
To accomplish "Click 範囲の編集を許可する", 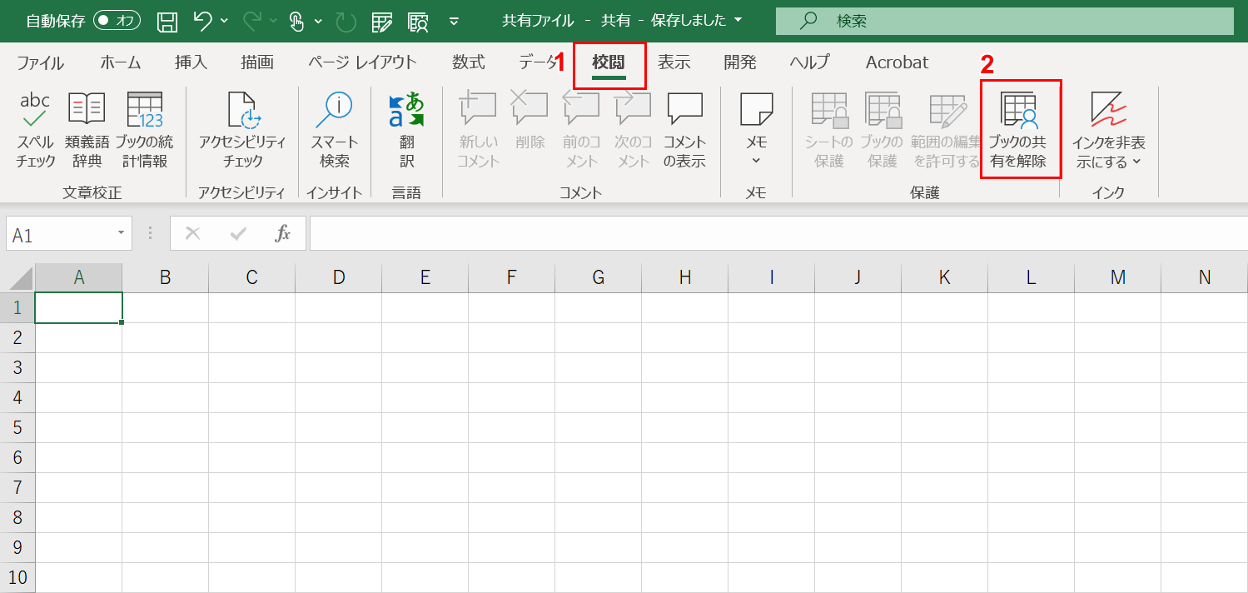I will pyautogui.click(x=947, y=130).
